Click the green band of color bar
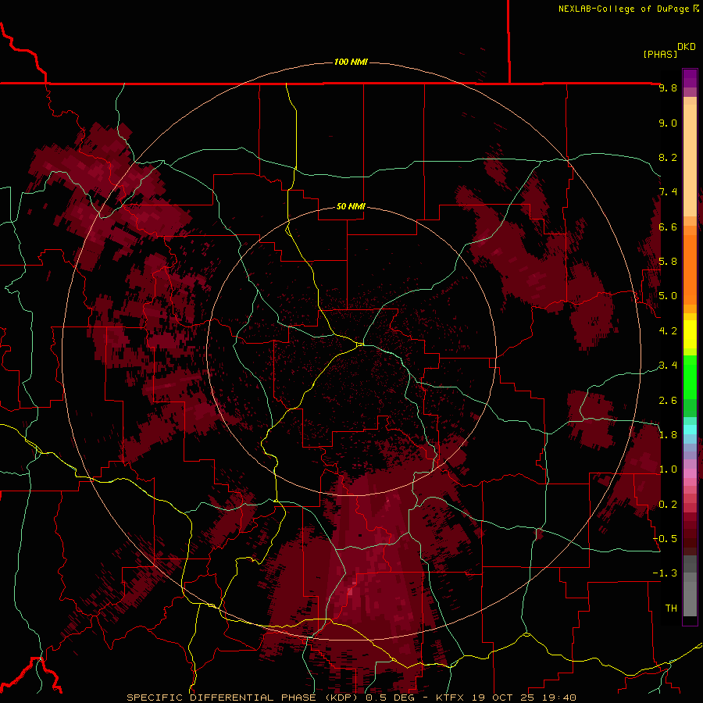Screen dimensions: 703x703 [x=690, y=377]
